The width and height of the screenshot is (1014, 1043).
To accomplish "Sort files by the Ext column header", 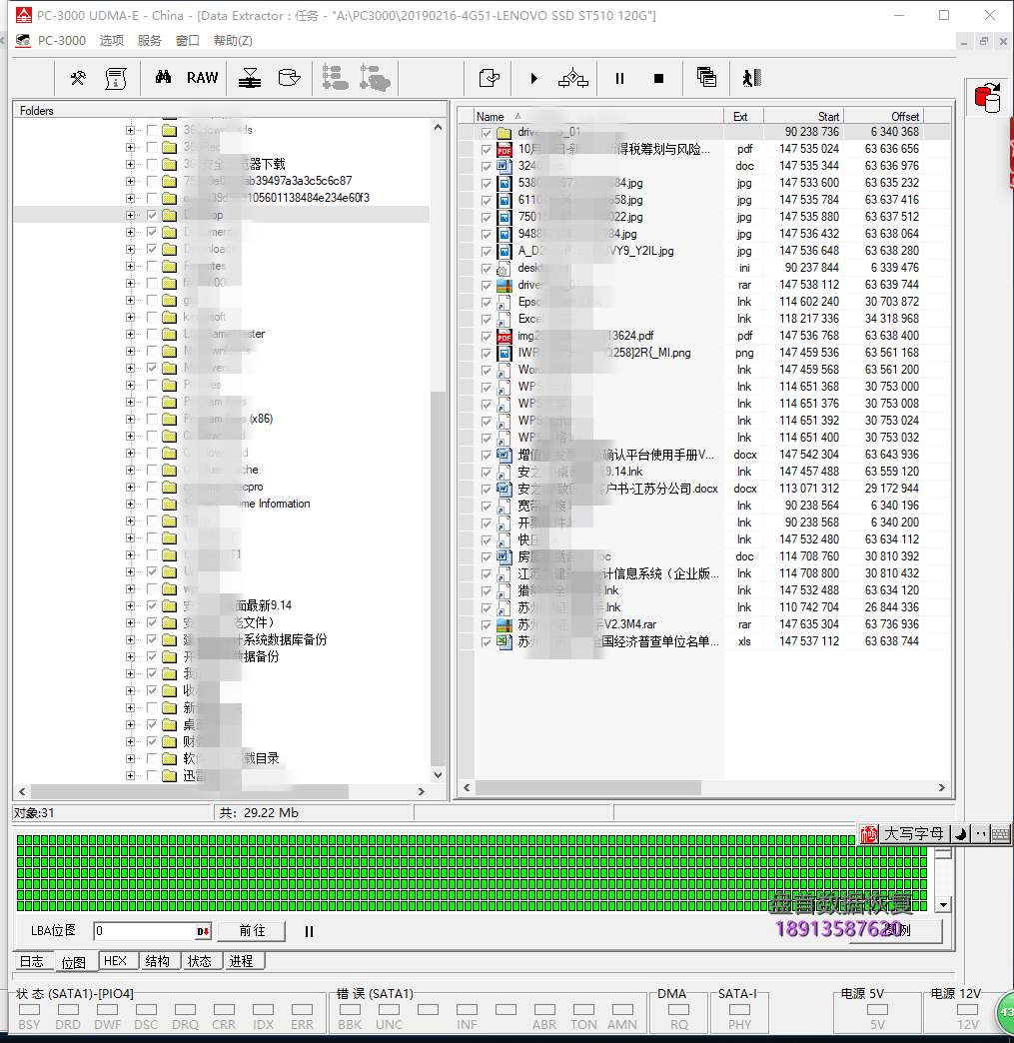I will 743,117.
